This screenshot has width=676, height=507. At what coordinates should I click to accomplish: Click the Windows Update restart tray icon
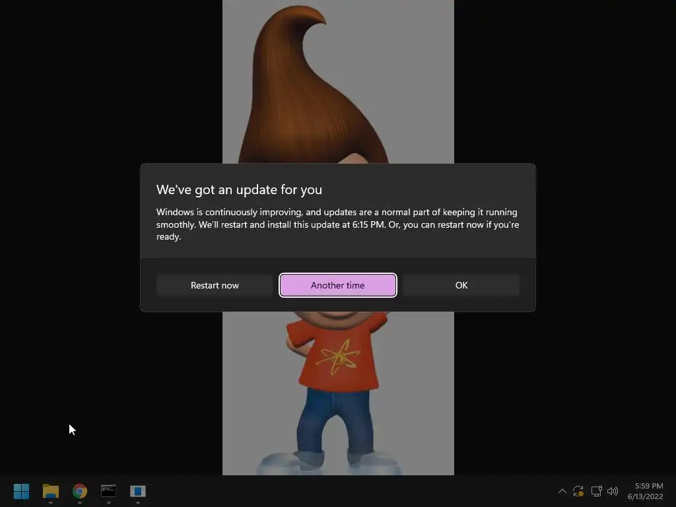pyautogui.click(x=578, y=491)
